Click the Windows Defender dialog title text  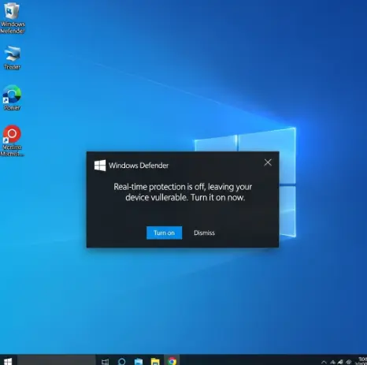pos(139,166)
